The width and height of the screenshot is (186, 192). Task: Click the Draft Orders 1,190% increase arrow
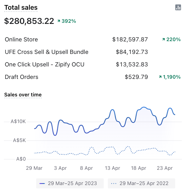click(x=160, y=77)
